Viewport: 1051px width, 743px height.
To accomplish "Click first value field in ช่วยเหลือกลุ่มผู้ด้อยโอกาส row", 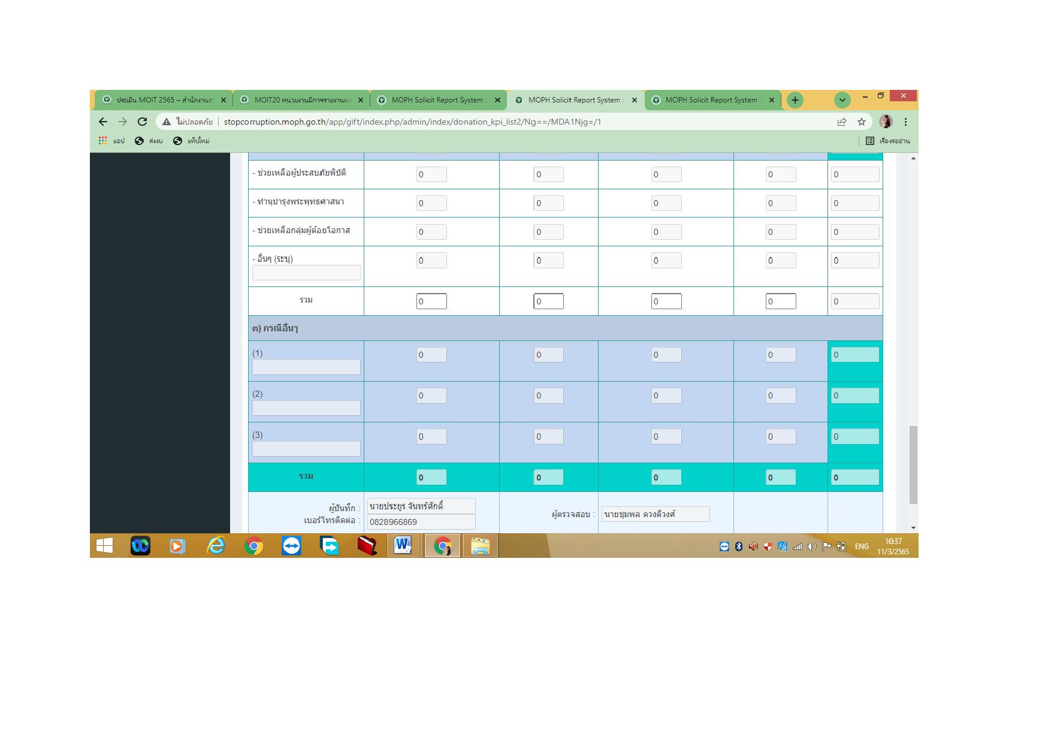I will (x=431, y=232).
